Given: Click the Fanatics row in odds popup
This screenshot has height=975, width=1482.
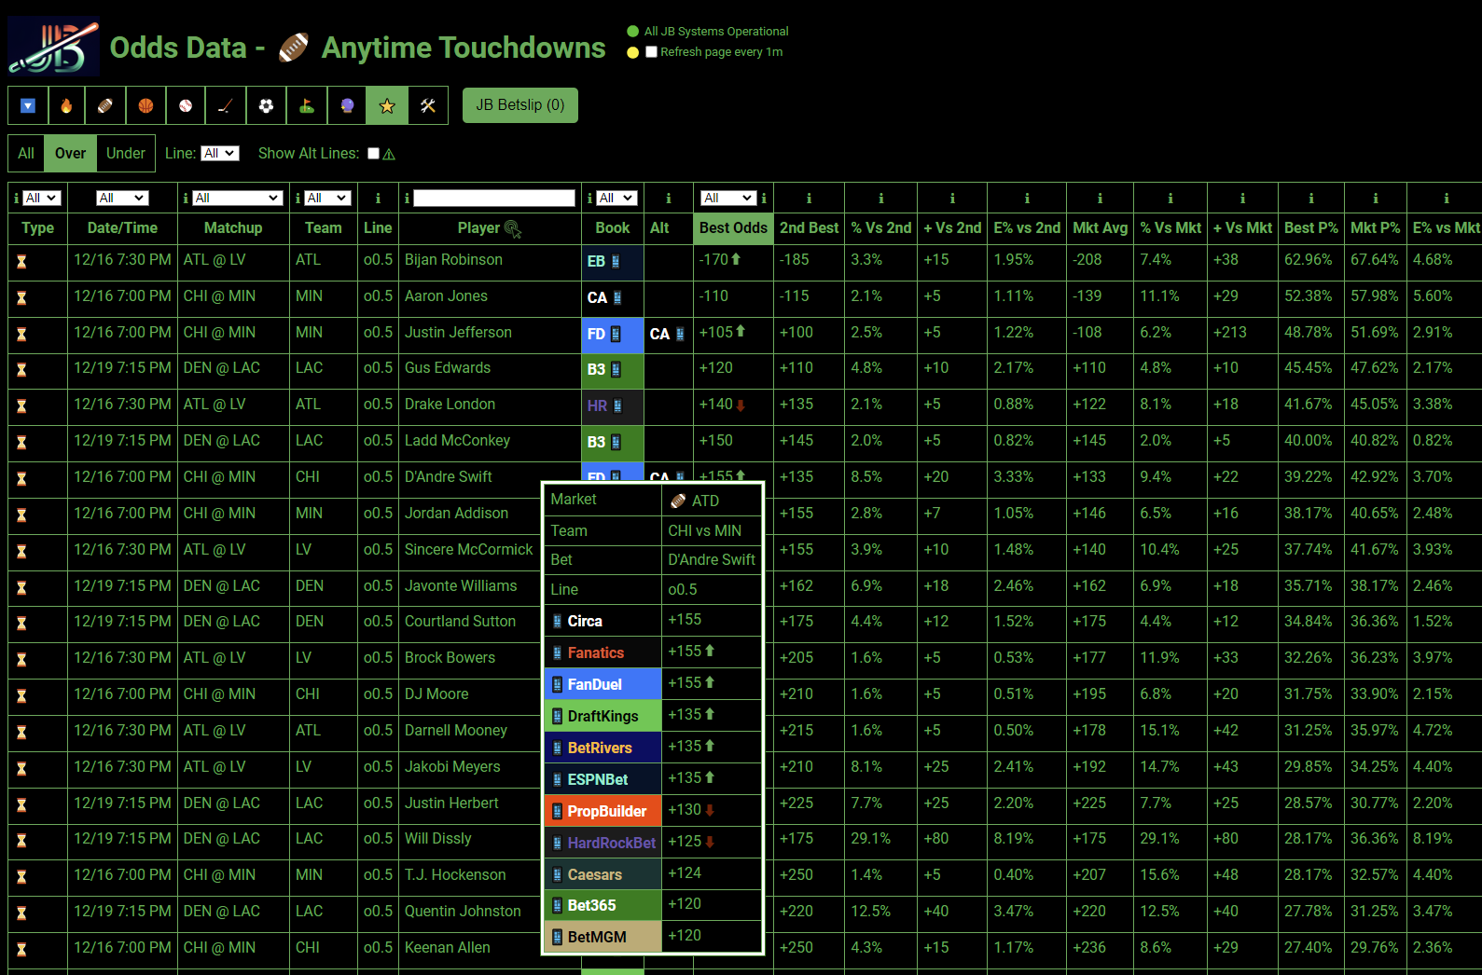Looking at the screenshot, I should click(x=653, y=652).
